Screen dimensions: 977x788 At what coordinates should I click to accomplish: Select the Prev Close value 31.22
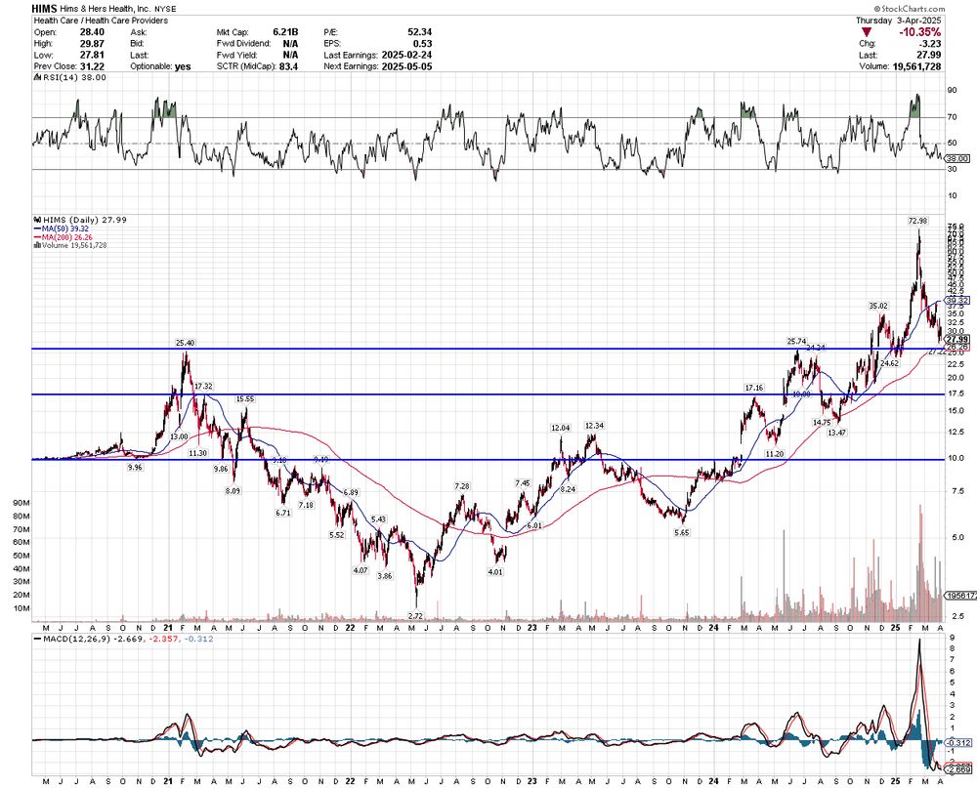pos(92,66)
